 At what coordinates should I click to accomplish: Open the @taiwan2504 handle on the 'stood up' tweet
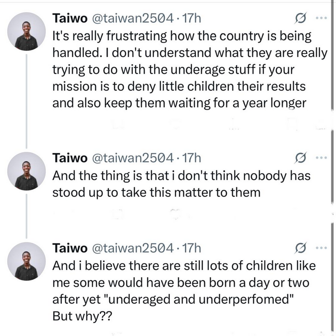[132, 158]
